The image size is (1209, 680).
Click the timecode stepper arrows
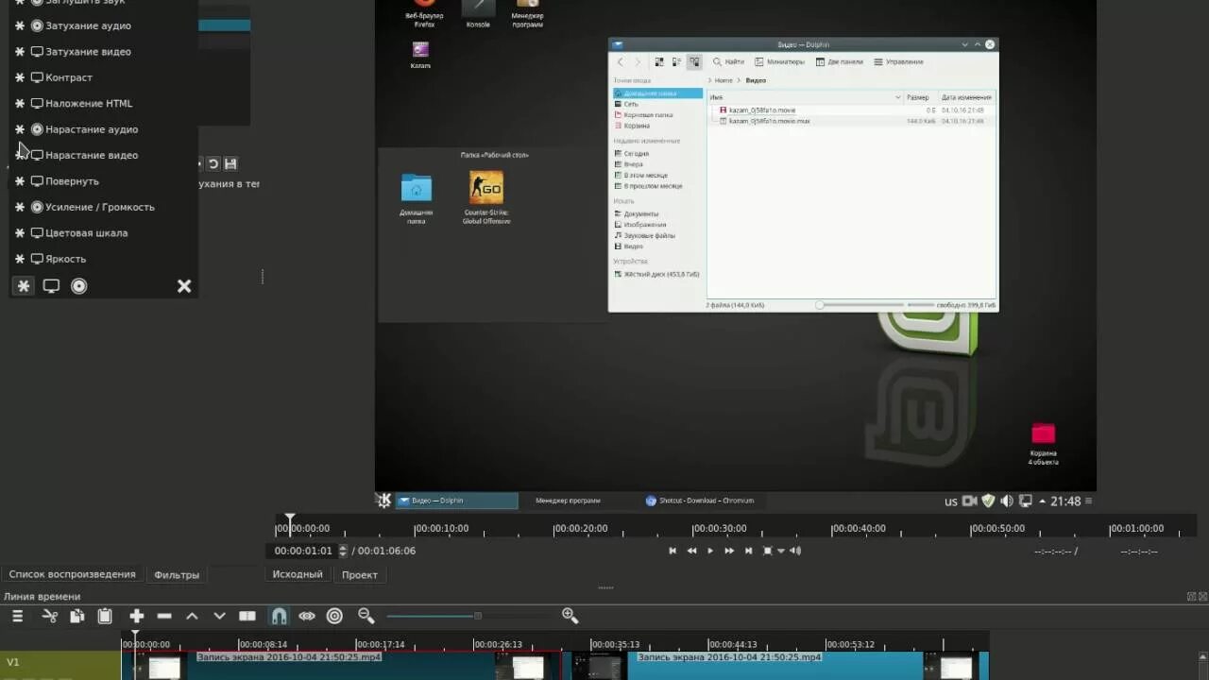click(343, 551)
